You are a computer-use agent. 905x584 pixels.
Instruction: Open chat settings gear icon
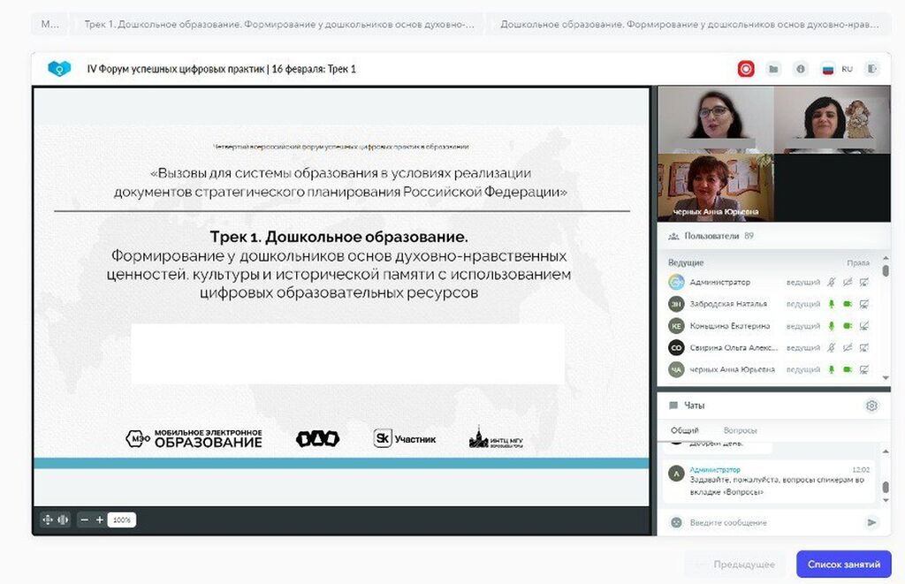point(871,406)
